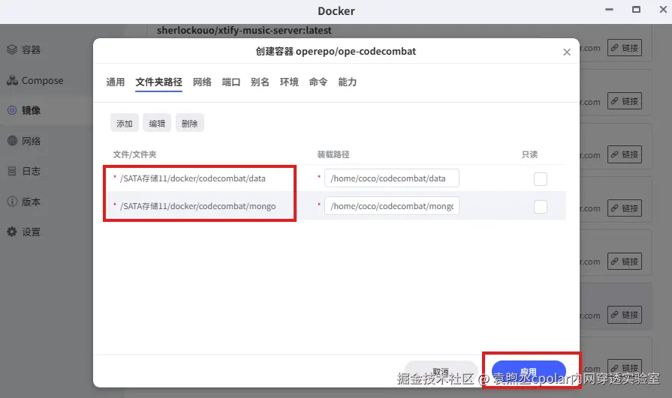Open 日志 in the Docker sidebar
The image size is (672, 398).
pyautogui.click(x=24, y=171)
